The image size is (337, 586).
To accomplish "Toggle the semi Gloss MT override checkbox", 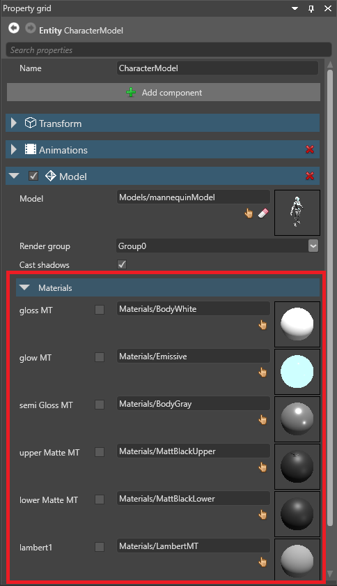I will [x=100, y=405].
